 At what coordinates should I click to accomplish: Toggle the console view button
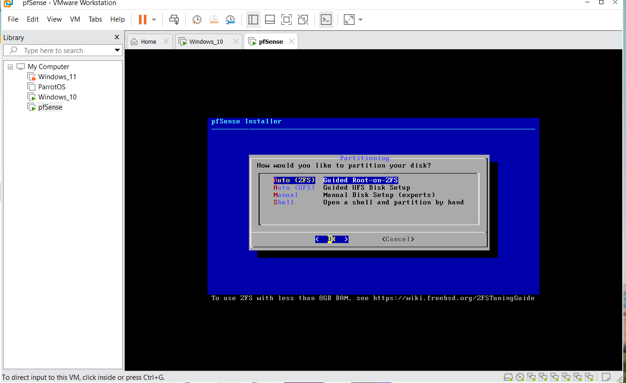click(326, 19)
